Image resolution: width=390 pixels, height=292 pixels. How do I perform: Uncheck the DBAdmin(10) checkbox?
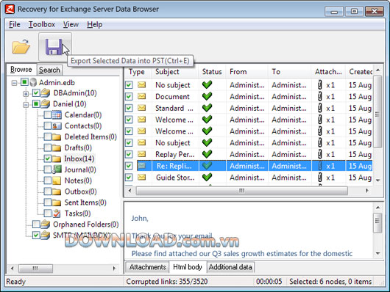pos(36,92)
